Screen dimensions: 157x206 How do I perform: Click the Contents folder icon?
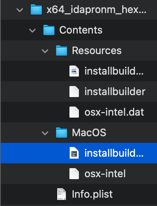[49, 30]
